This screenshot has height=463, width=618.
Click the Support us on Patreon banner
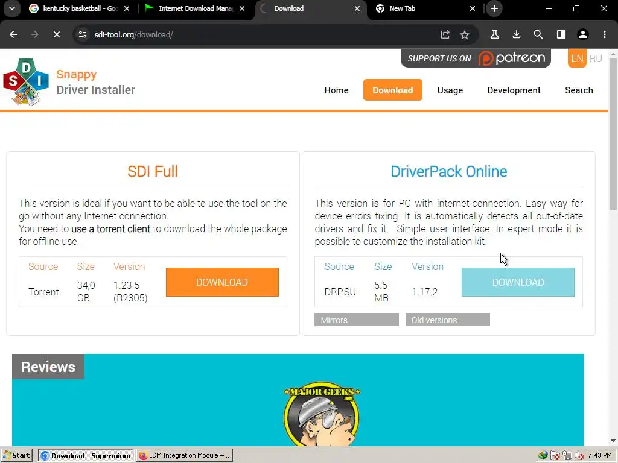click(x=476, y=58)
